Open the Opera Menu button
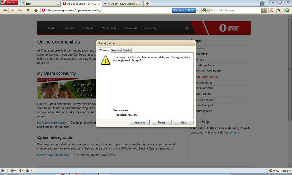 (9, 2)
